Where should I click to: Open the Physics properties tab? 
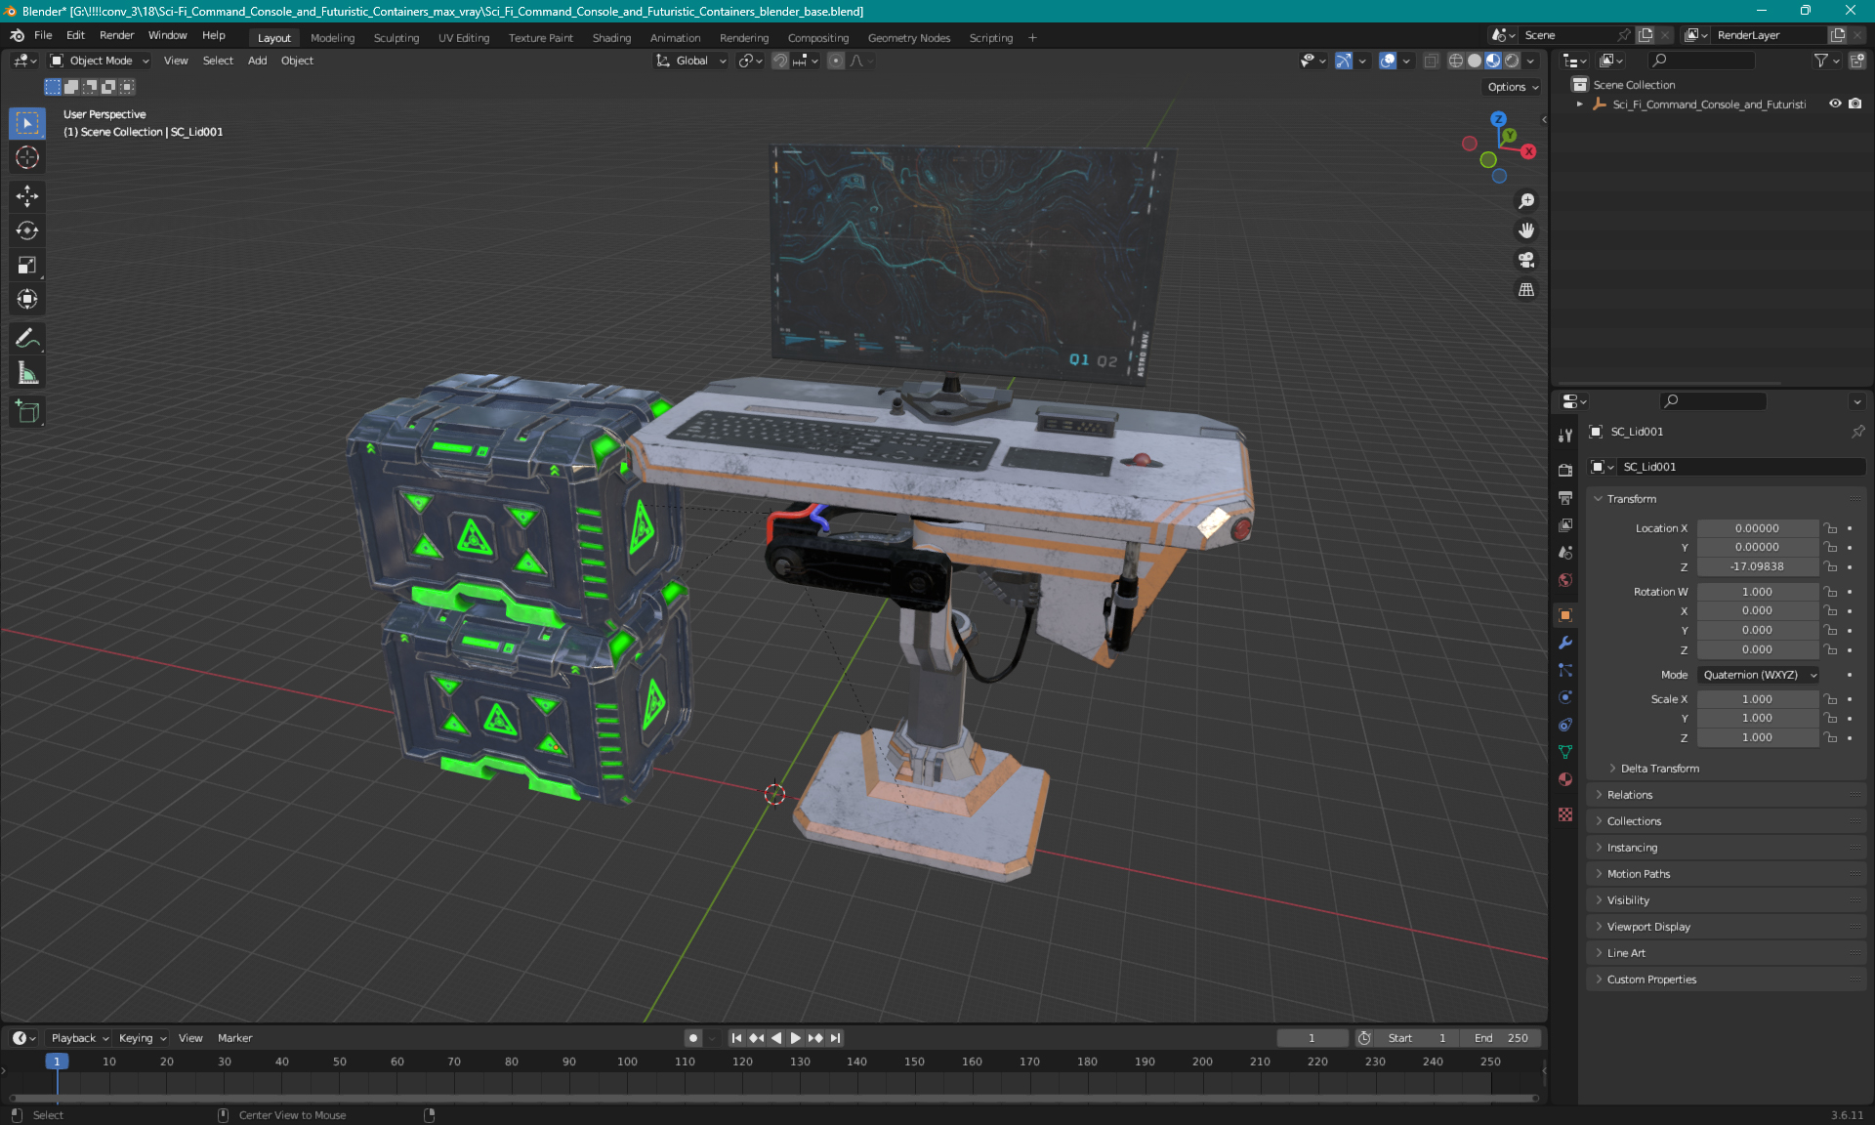(1565, 697)
